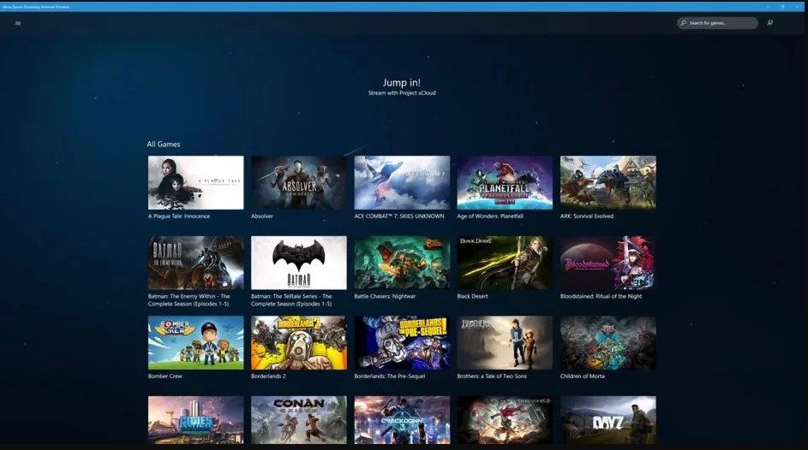Open ARK: Survival Evolved cover art
This screenshot has height=450, width=808.
pyautogui.click(x=608, y=182)
